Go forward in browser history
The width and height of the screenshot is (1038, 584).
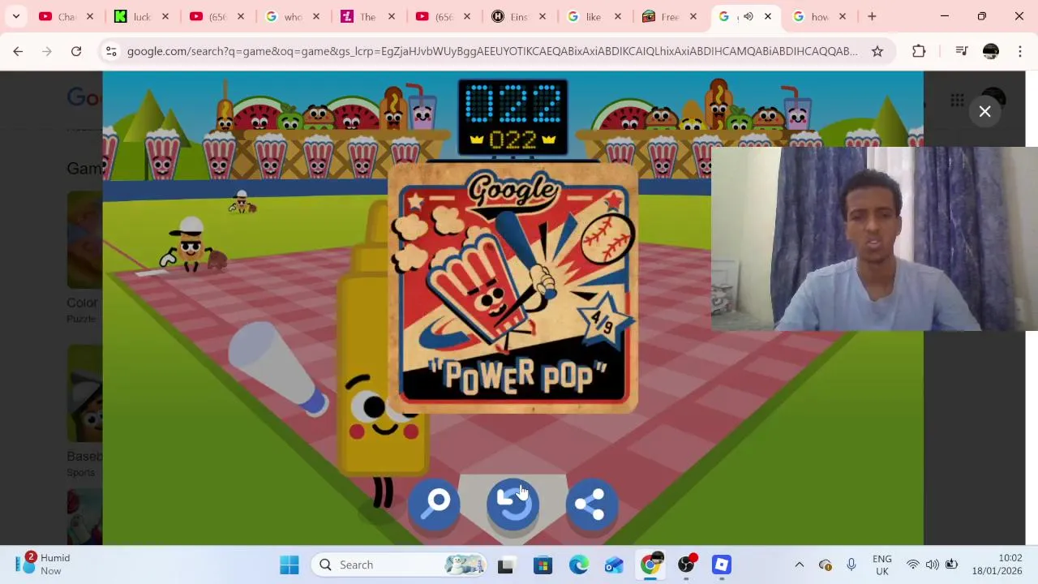tap(47, 51)
